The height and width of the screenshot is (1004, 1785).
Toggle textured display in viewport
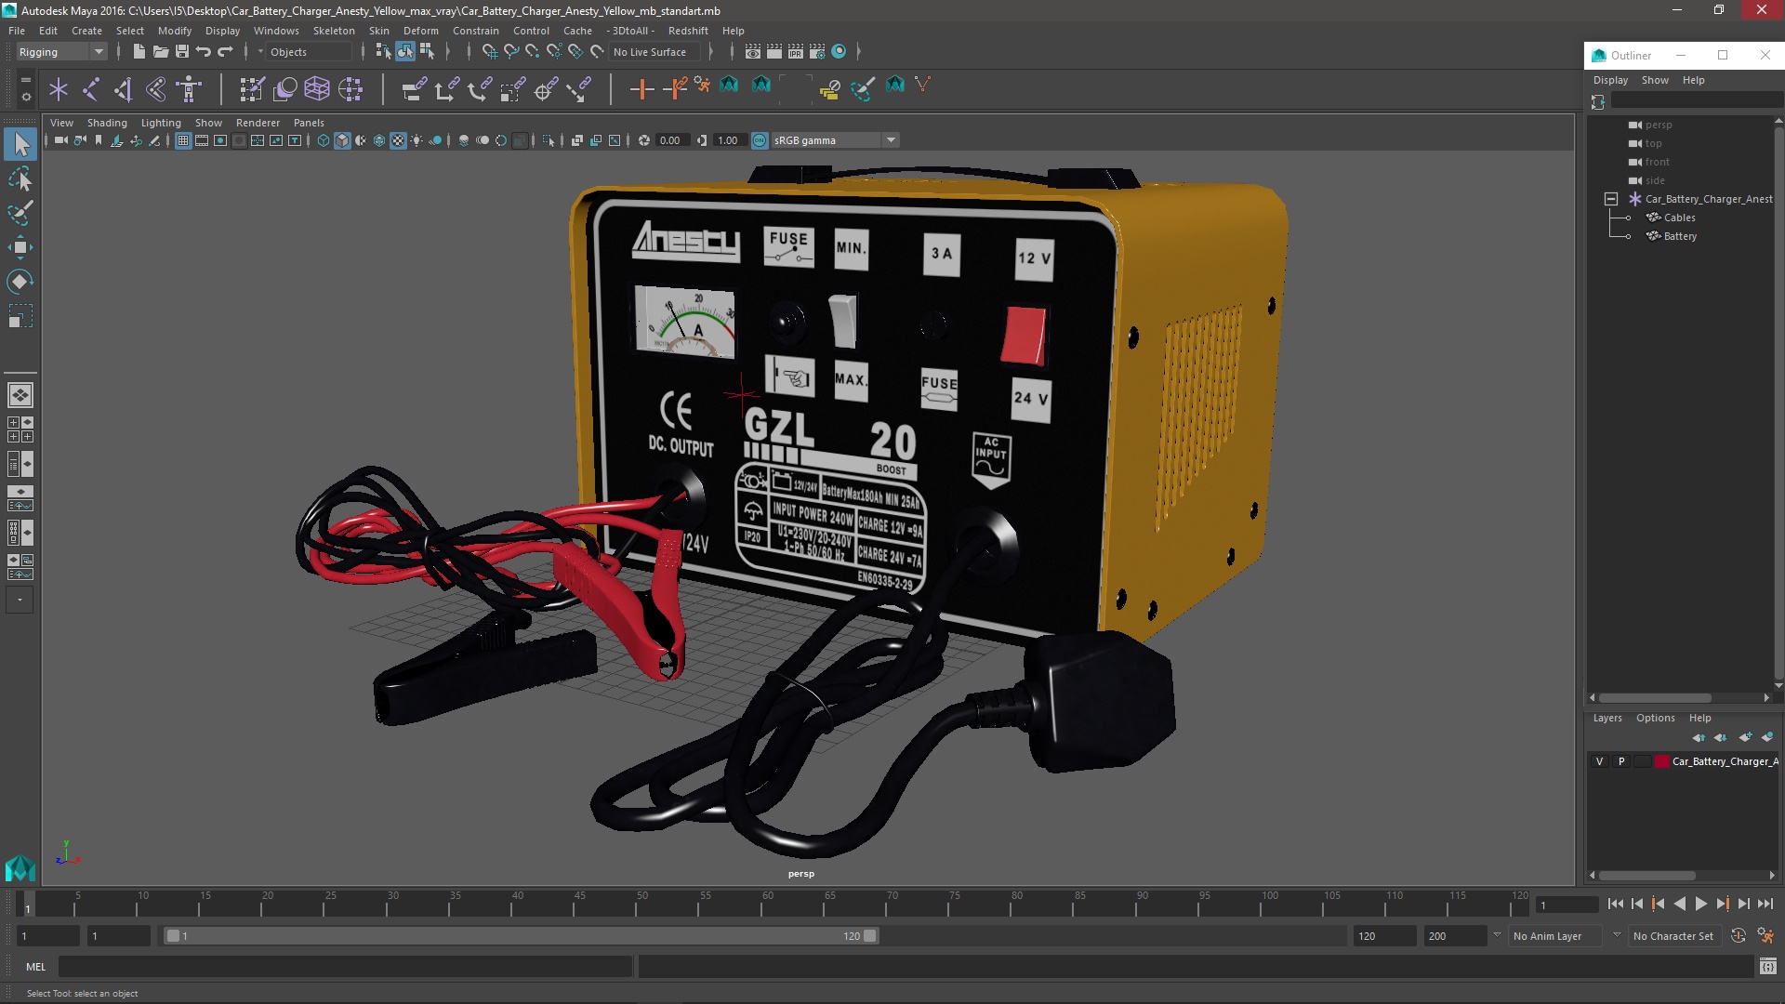click(398, 140)
